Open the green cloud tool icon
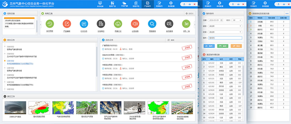The height and width of the screenshot is (124, 291). click(x=118, y=24)
